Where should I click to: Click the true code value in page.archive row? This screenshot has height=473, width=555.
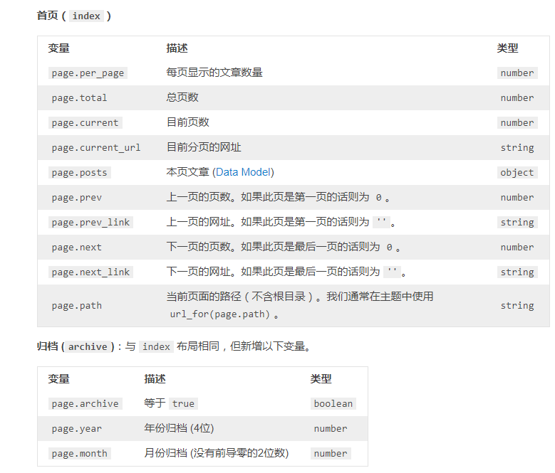click(x=183, y=404)
